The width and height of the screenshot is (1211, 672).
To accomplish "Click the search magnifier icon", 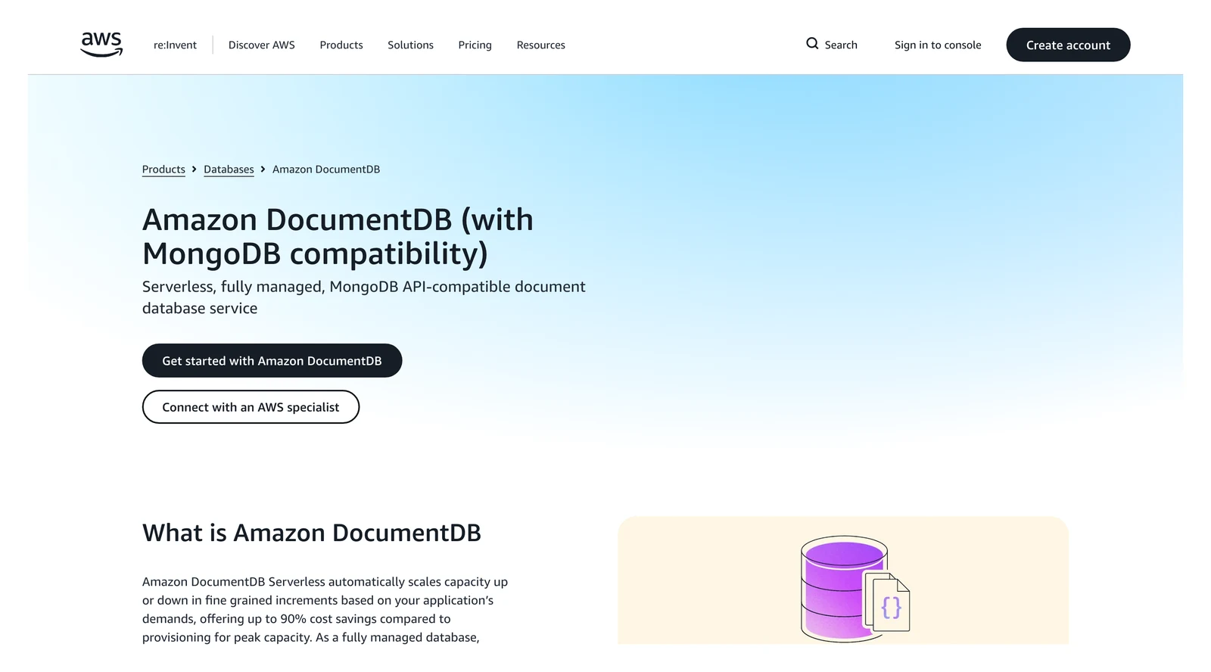I will (812, 44).
